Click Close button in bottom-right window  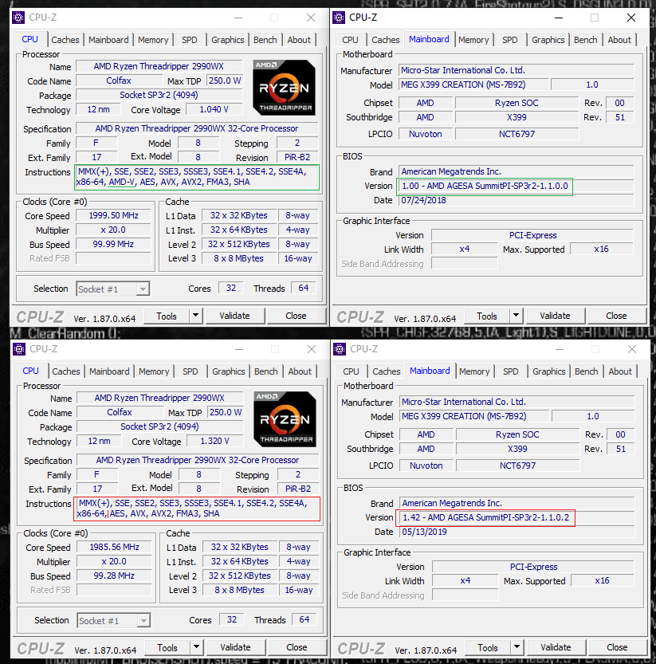tap(617, 647)
